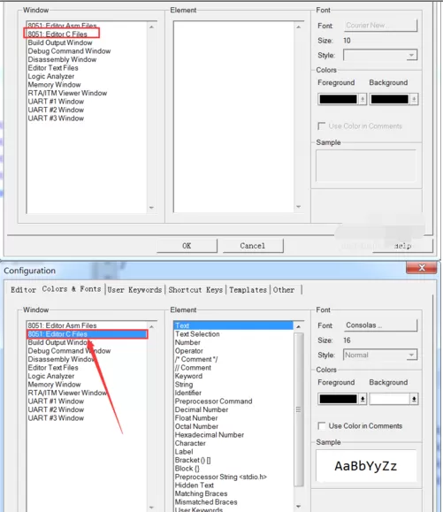Enable Use Color in Comments in lower dialog
Screen dimensions: 443x512
pos(322,426)
